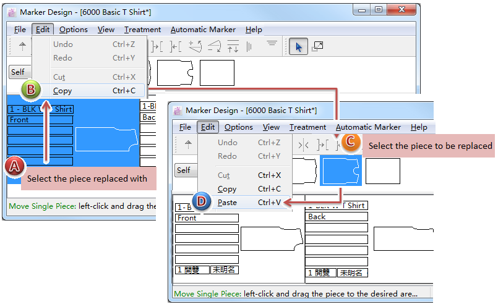This screenshot has width=498, height=307.
Task: Choose Paste from the front window Edit menu
Action: point(227,202)
